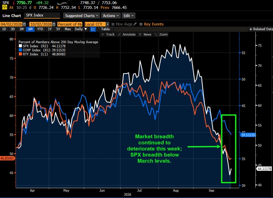
Task: Click the white 44.11178 axis value tag
Action: tap(264, 169)
